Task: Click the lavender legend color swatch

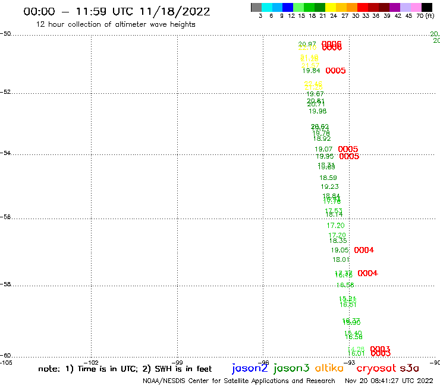Action: click(x=405, y=7)
